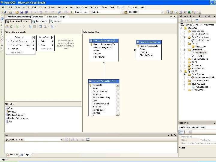Click the Categorized button in Properties panel
This screenshot has width=216, height=162.
click(x=181, y=132)
